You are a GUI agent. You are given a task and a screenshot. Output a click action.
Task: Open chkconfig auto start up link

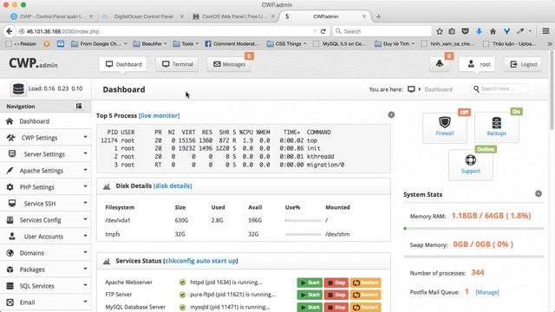point(200,261)
